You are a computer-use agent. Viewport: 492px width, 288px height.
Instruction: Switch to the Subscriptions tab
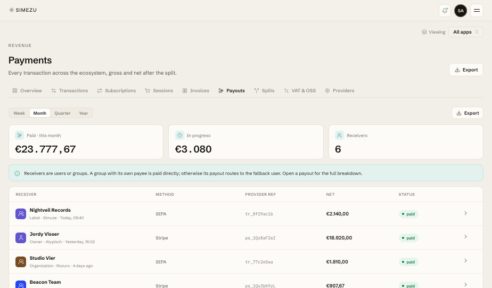coord(117,91)
